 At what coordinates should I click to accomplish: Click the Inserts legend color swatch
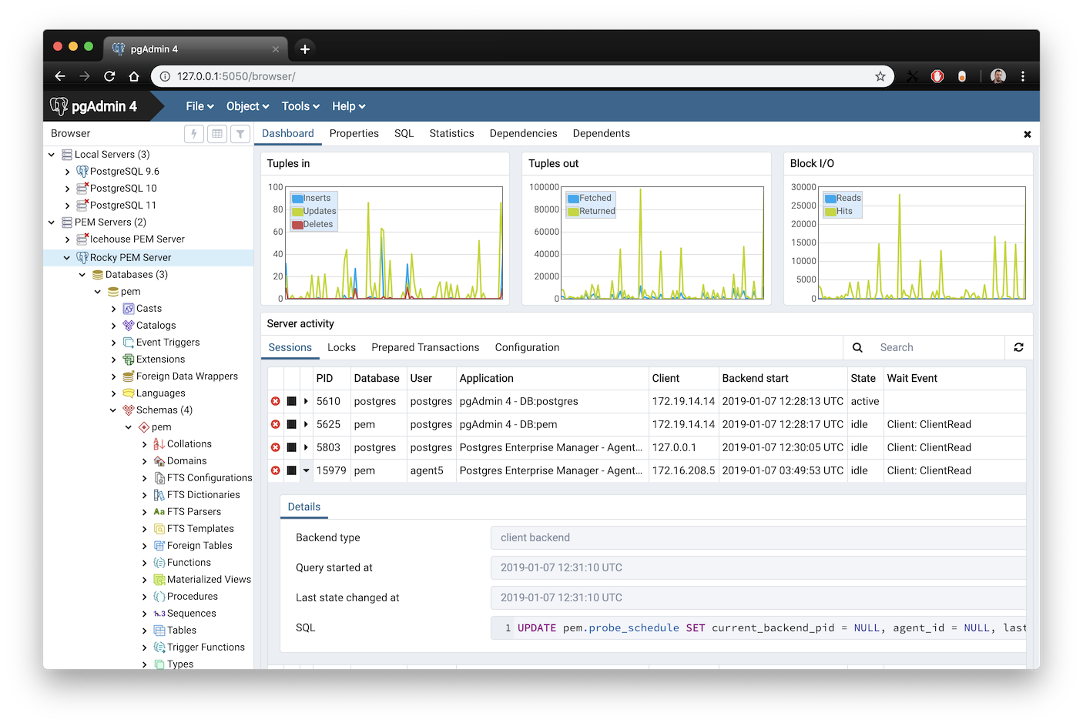(x=297, y=199)
